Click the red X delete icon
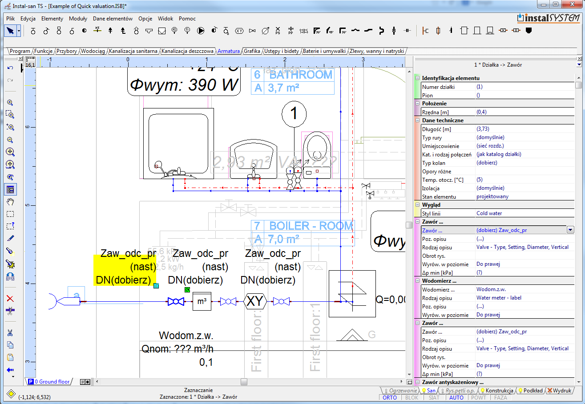Image resolution: width=585 pixels, height=404 pixels. pyautogui.click(x=10, y=298)
